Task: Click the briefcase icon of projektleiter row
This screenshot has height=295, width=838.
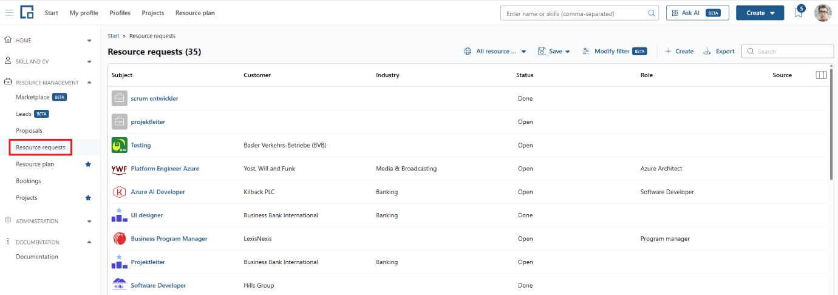Action: click(x=119, y=122)
